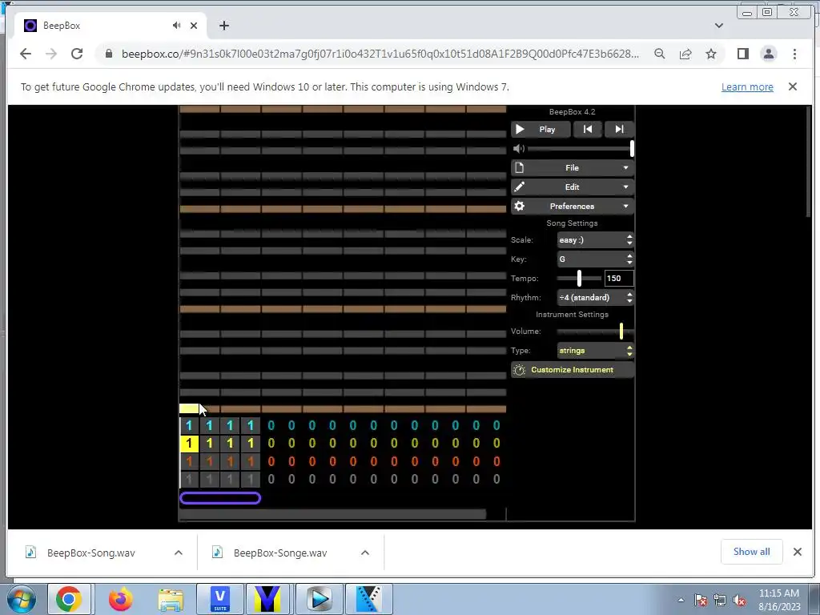Mute the tab via speaker icon
Screen dimensions: 820x615
[x=176, y=26]
